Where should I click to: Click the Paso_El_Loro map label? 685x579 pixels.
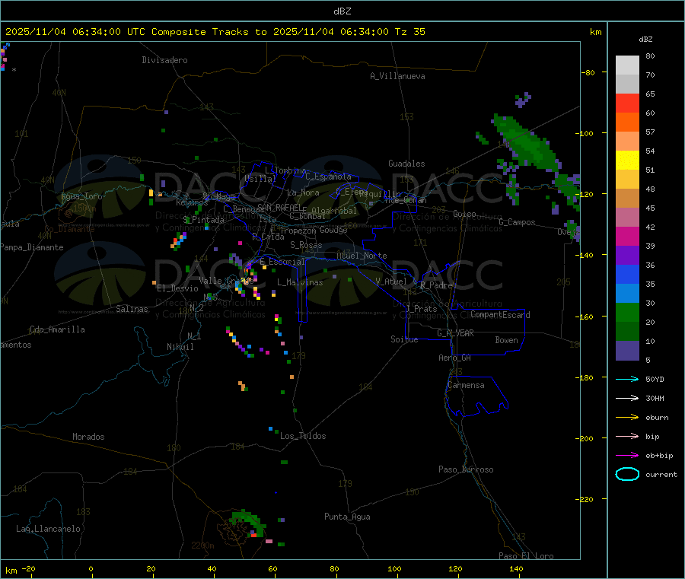pyautogui.click(x=526, y=556)
